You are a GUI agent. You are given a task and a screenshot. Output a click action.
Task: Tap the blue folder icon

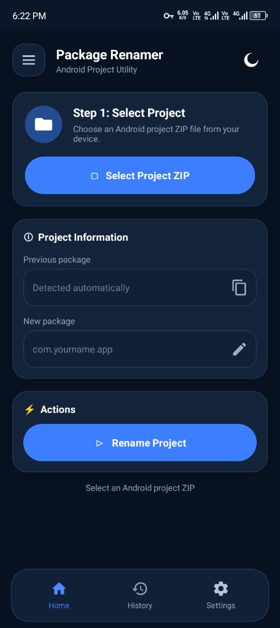(44, 124)
